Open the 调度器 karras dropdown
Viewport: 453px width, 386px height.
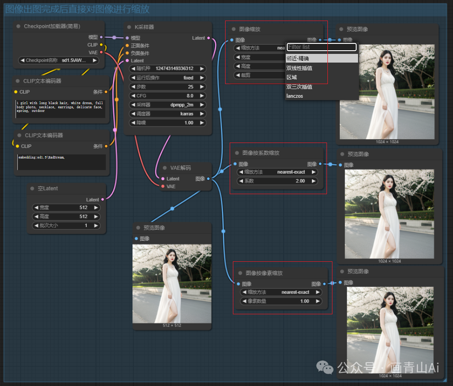[x=168, y=114]
